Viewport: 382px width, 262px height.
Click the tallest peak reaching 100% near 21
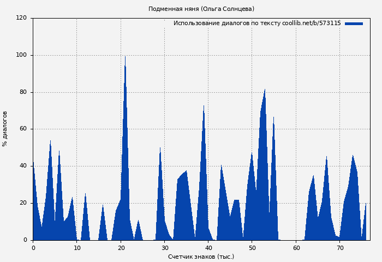point(125,58)
